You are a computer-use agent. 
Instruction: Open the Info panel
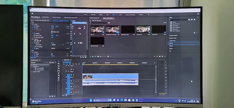170,51
